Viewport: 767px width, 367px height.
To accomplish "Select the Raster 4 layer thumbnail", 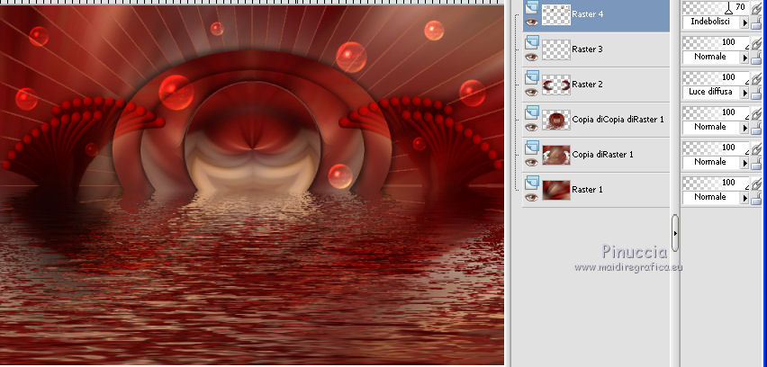I will (x=556, y=14).
